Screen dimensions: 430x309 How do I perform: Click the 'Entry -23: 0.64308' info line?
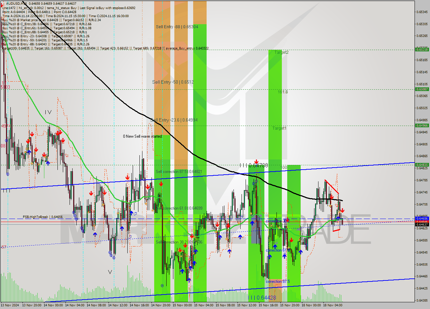(x=46, y=36)
